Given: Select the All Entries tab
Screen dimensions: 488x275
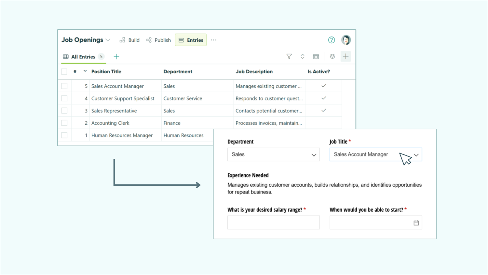Looking at the screenshot, I should pyautogui.click(x=83, y=56).
